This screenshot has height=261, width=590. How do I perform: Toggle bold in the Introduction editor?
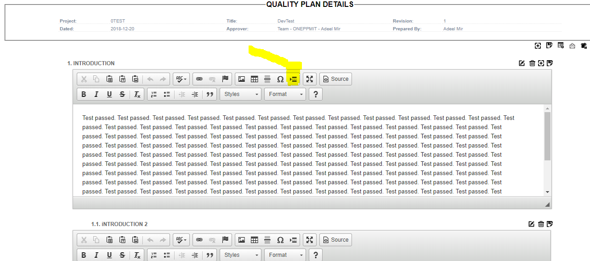click(x=84, y=94)
